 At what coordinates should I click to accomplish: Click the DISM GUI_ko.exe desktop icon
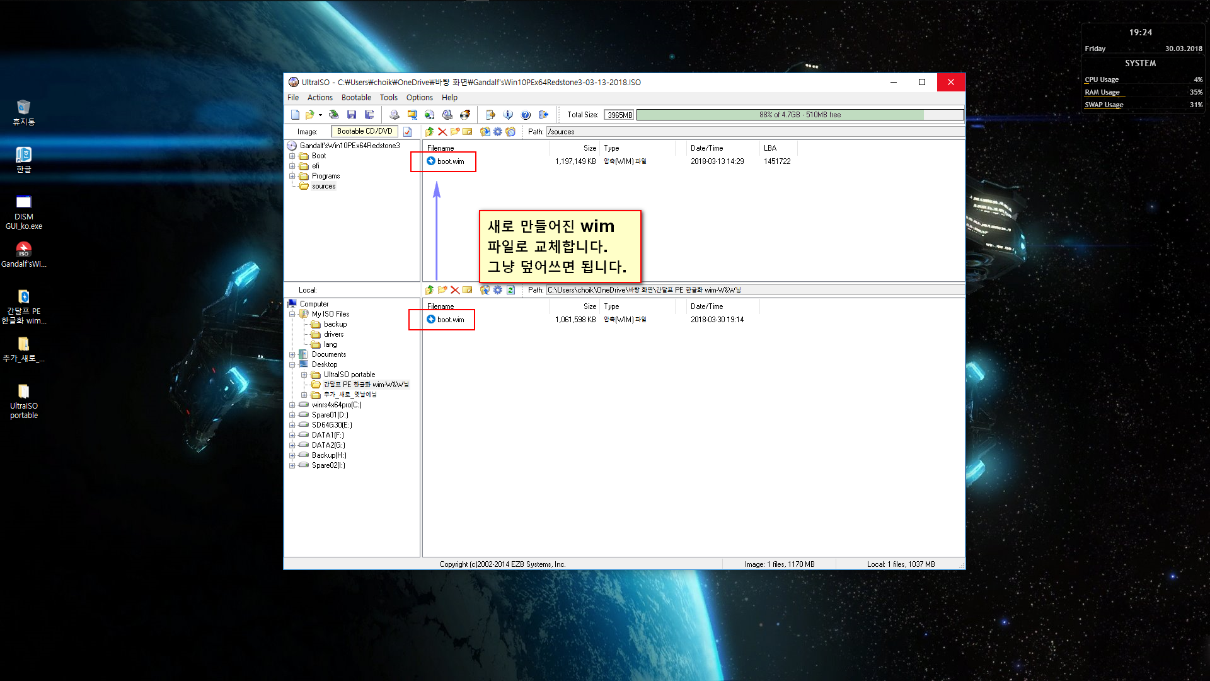(24, 212)
